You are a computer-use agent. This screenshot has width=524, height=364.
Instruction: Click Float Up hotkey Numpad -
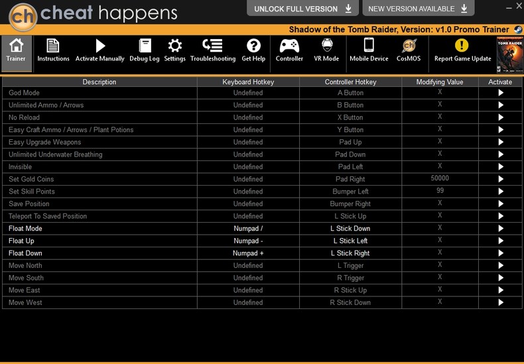pos(248,241)
